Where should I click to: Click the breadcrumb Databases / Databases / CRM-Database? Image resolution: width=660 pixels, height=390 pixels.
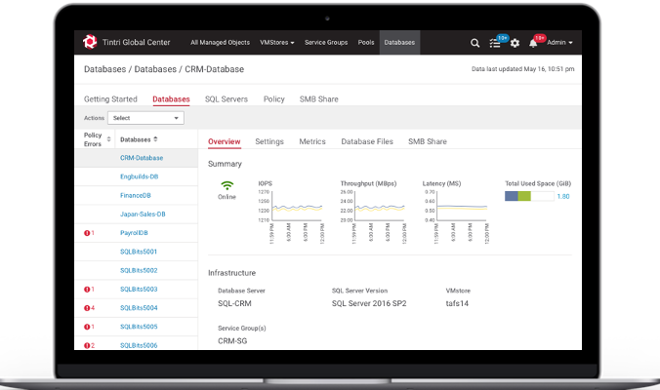(164, 69)
